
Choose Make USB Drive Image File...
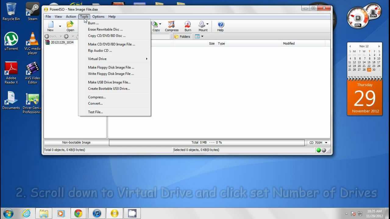pos(114,82)
